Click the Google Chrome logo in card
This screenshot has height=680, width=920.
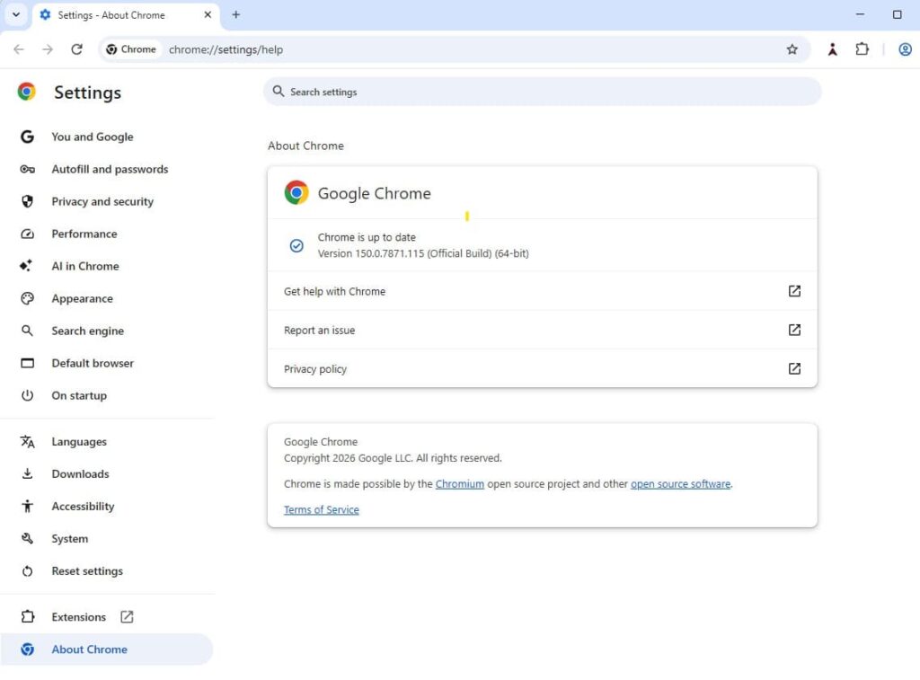pyautogui.click(x=296, y=192)
